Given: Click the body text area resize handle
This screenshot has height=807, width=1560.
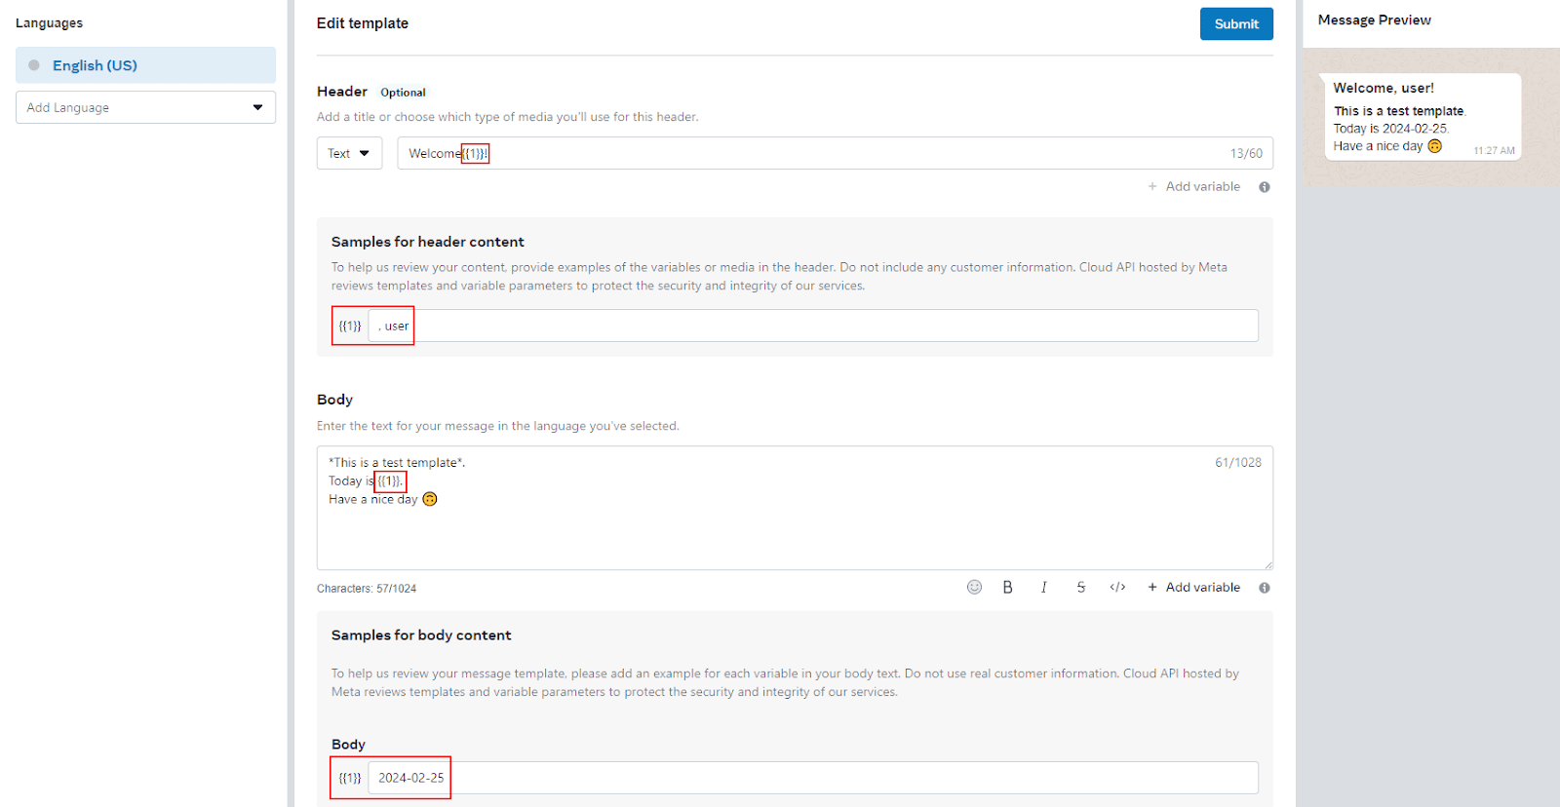Looking at the screenshot, I should [x=1267, y=564].
